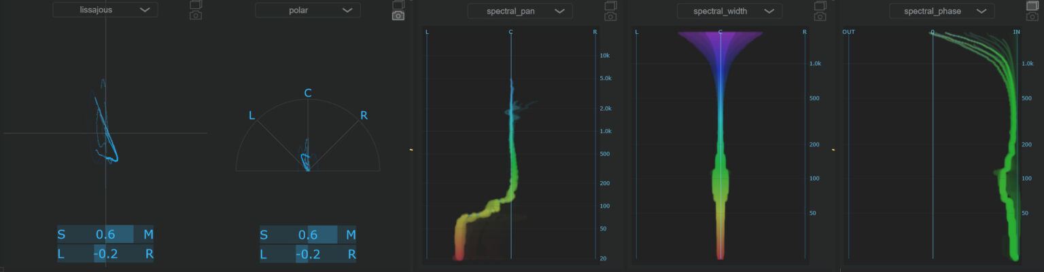Click the 500 frequency label in spectral_pan
The image size is (1044, 272).
[x=604, y=154]
